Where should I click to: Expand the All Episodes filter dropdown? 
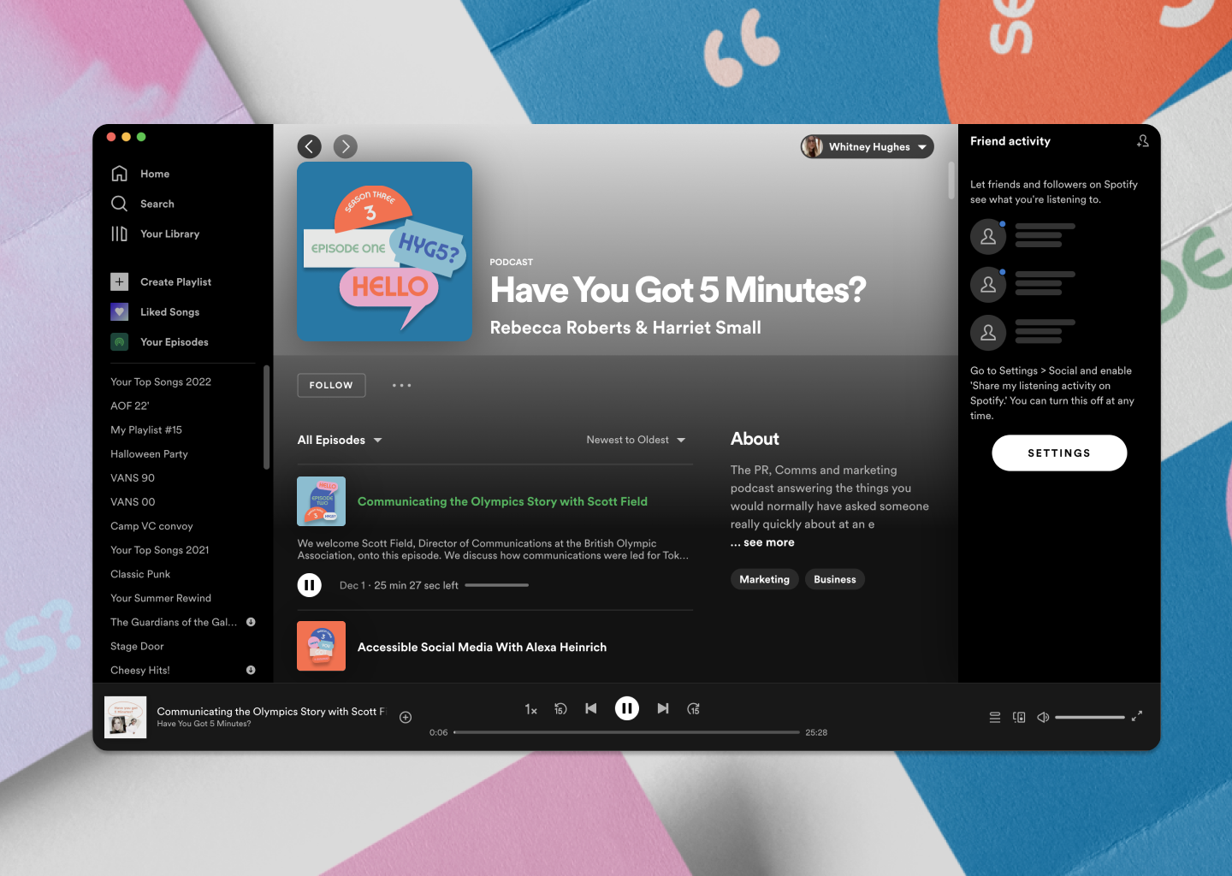(x=340, y=440)
